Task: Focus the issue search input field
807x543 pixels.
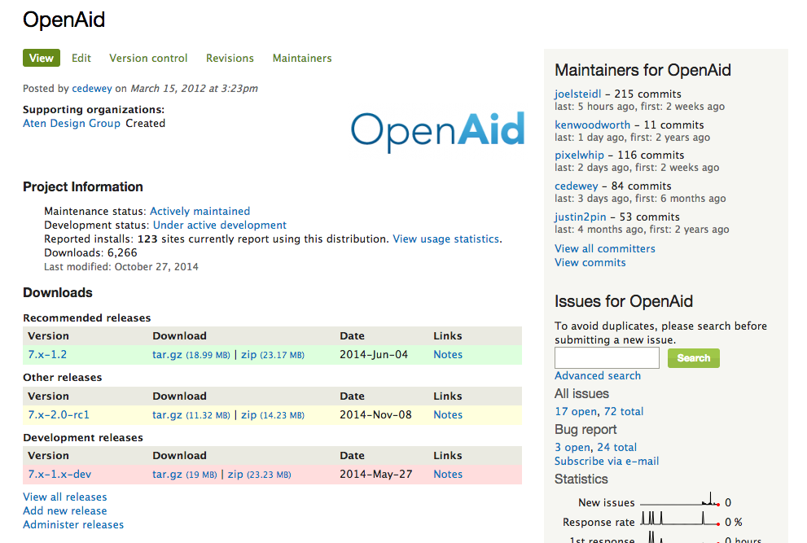Action: (607, 357)
